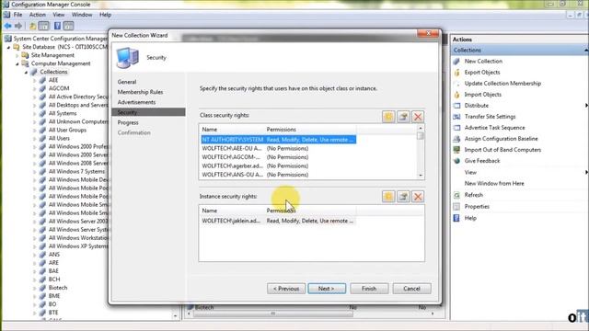Click the Properties action icon
This screenshot has width=589, height=331.
(x=456, y=207)
